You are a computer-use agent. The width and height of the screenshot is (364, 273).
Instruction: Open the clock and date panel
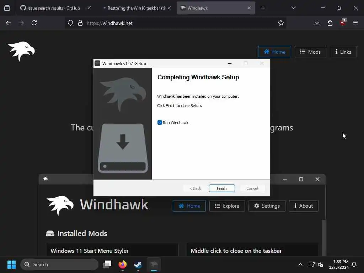[339, 264]
